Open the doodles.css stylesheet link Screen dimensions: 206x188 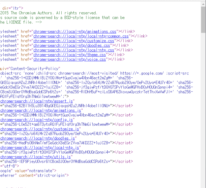[72, 45]
